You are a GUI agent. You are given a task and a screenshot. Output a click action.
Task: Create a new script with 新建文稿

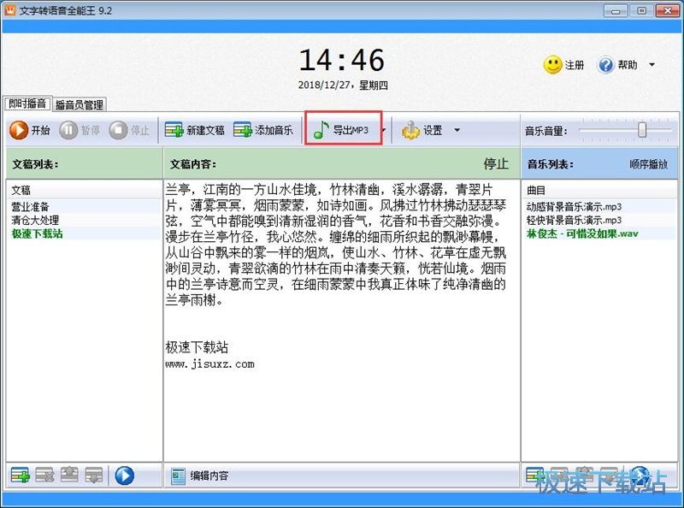coord(195,130)
